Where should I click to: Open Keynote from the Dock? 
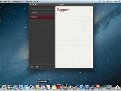(x=98, y=87)
